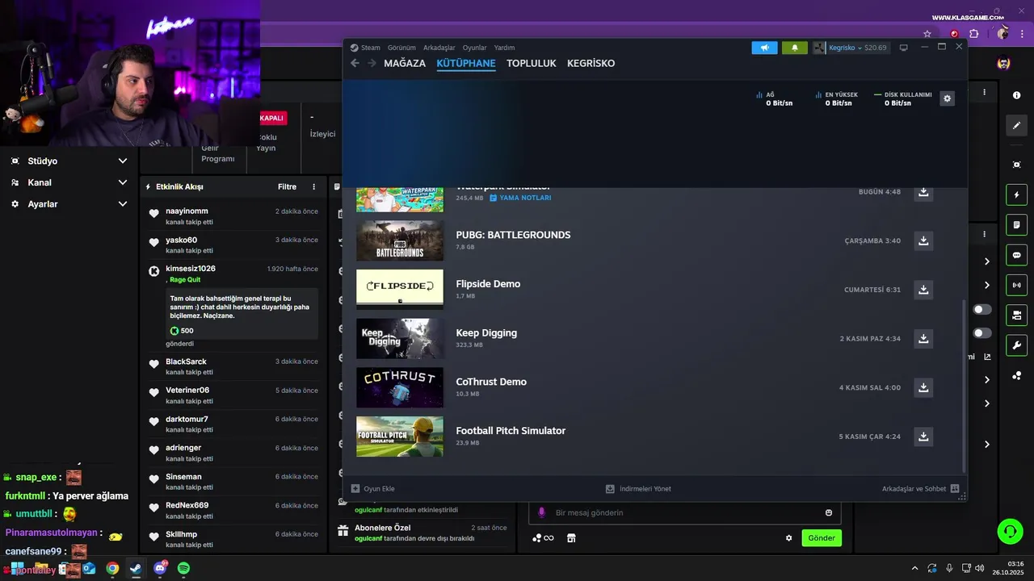The width and height of the screenshot is (1034, 581).
Task: Open the Görünüm menu
Action: [401, 48]
